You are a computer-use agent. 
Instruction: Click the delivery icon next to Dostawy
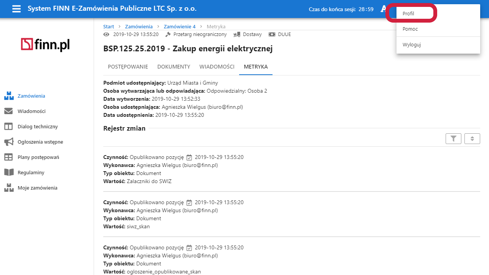tap(237, 34)
